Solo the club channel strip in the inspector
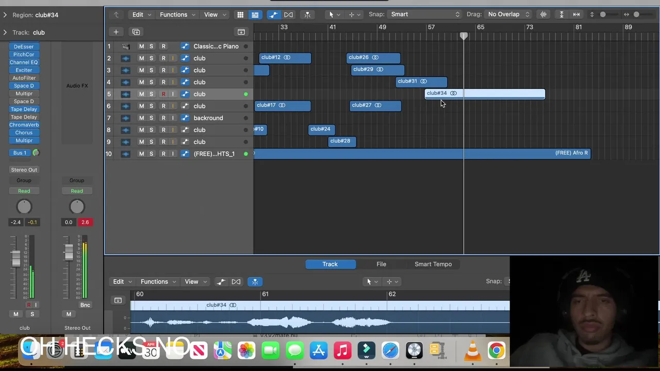The height and width of the screenshot is (371, 660). tap(32, 314)
